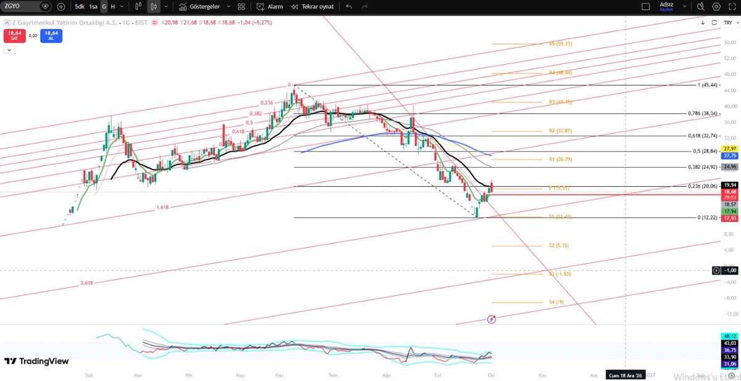
Task: Create an Alarm
Action: pos(270,7)
